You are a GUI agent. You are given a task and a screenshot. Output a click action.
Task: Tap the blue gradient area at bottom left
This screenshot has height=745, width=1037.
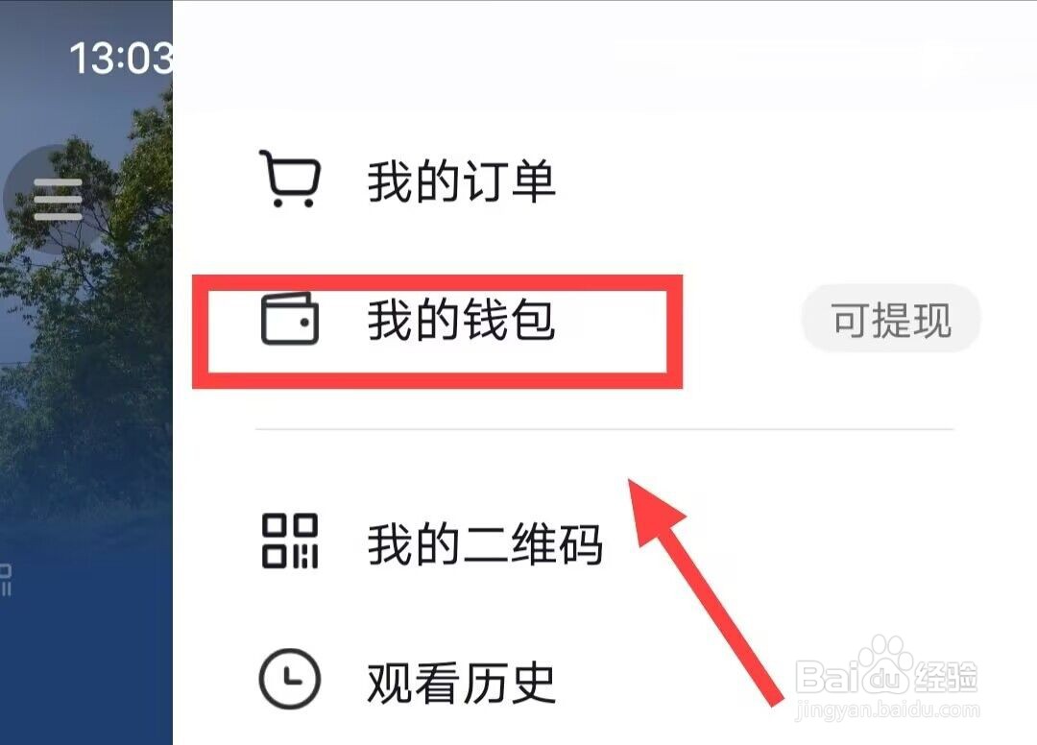(x=86, y=661)
